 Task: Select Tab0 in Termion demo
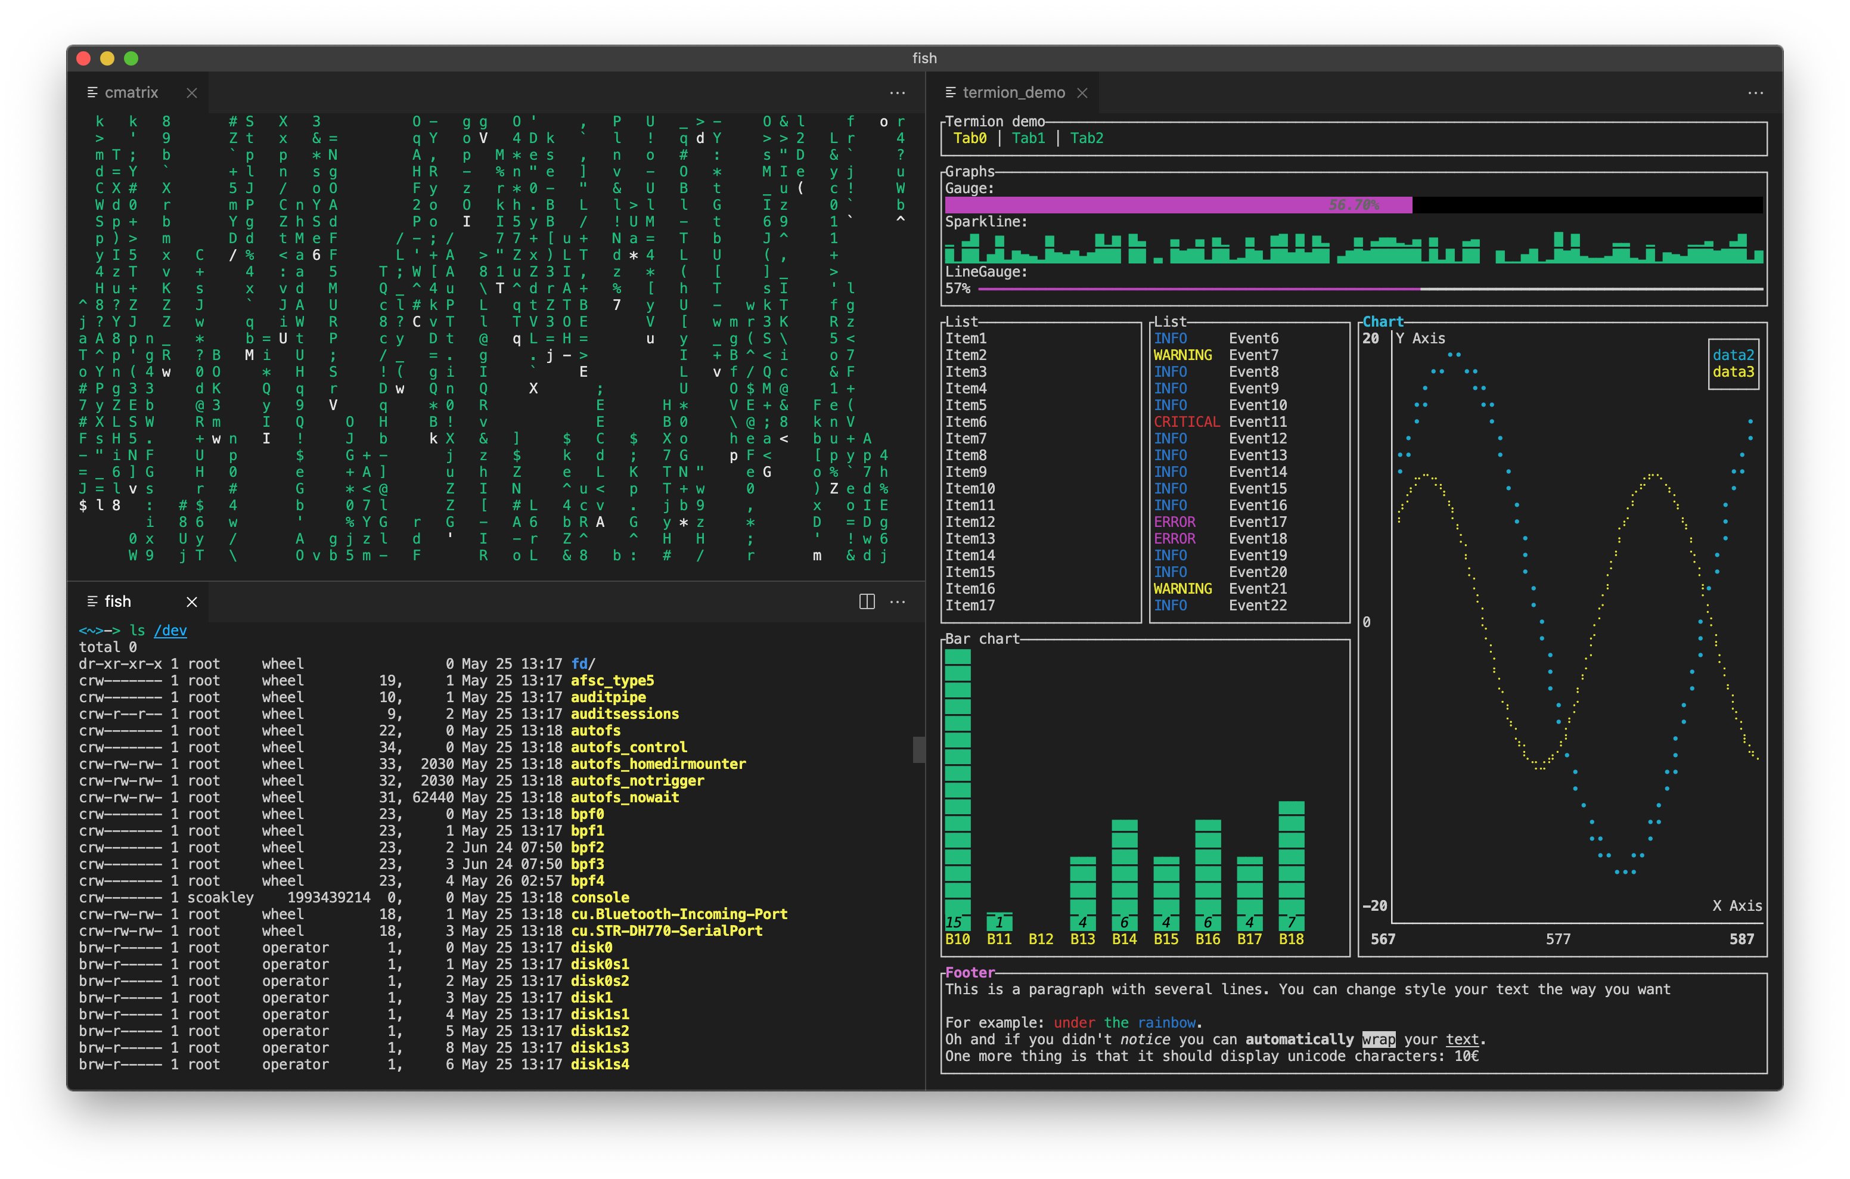tap(970, 138)
